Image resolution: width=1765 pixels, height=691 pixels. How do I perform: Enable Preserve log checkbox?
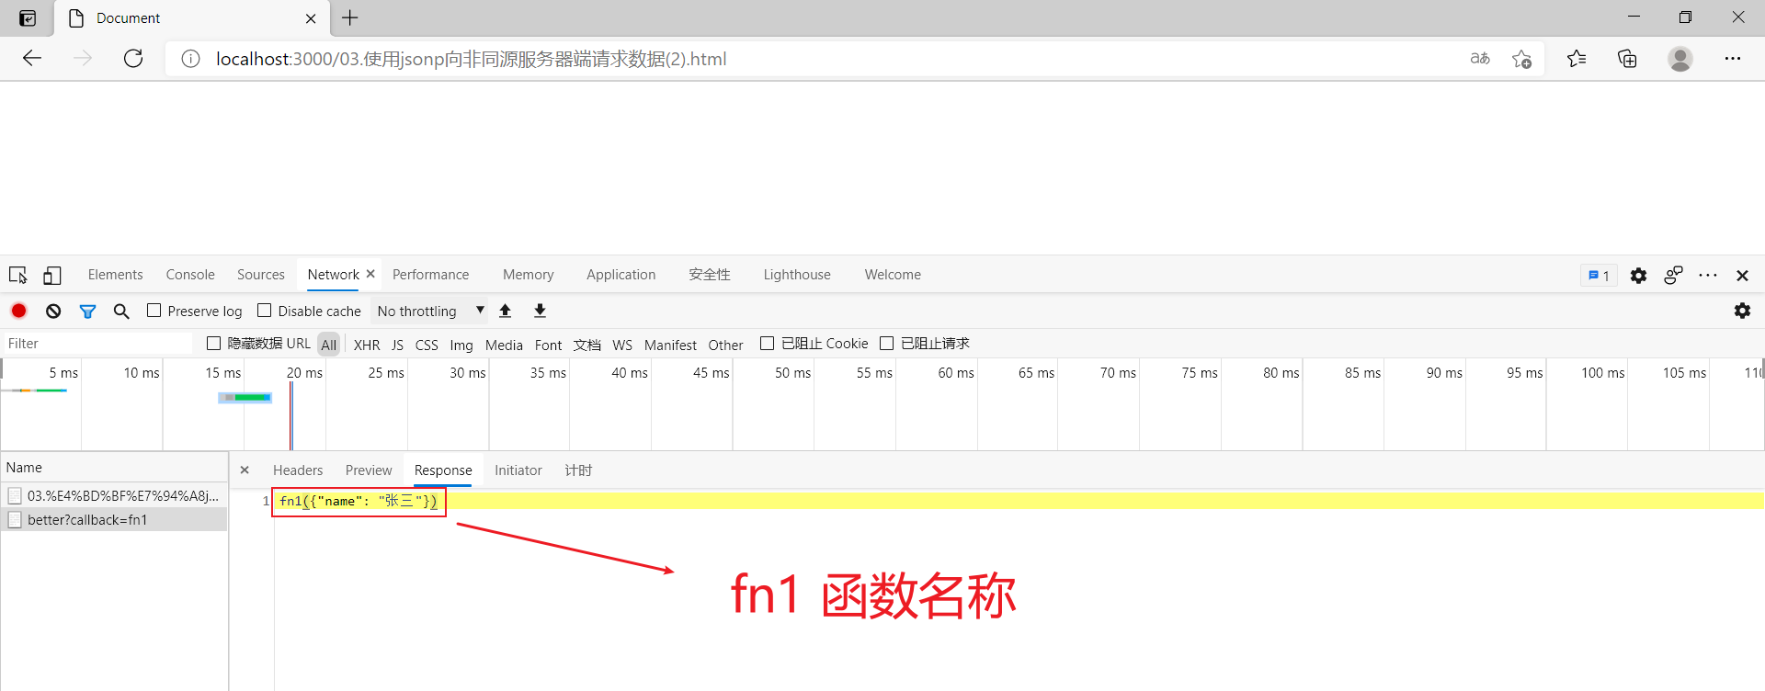pos(154,311)
